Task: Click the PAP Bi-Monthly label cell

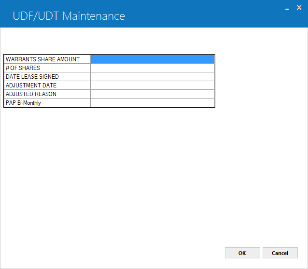Action: click(47, 103)
